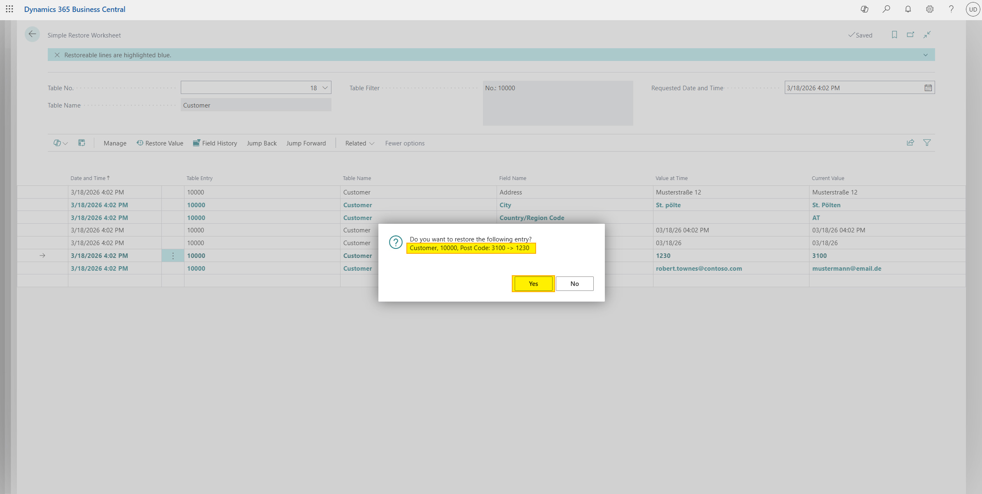Click Manage in the action bar
Screen dimensions: 982x494
coord(114,143)
